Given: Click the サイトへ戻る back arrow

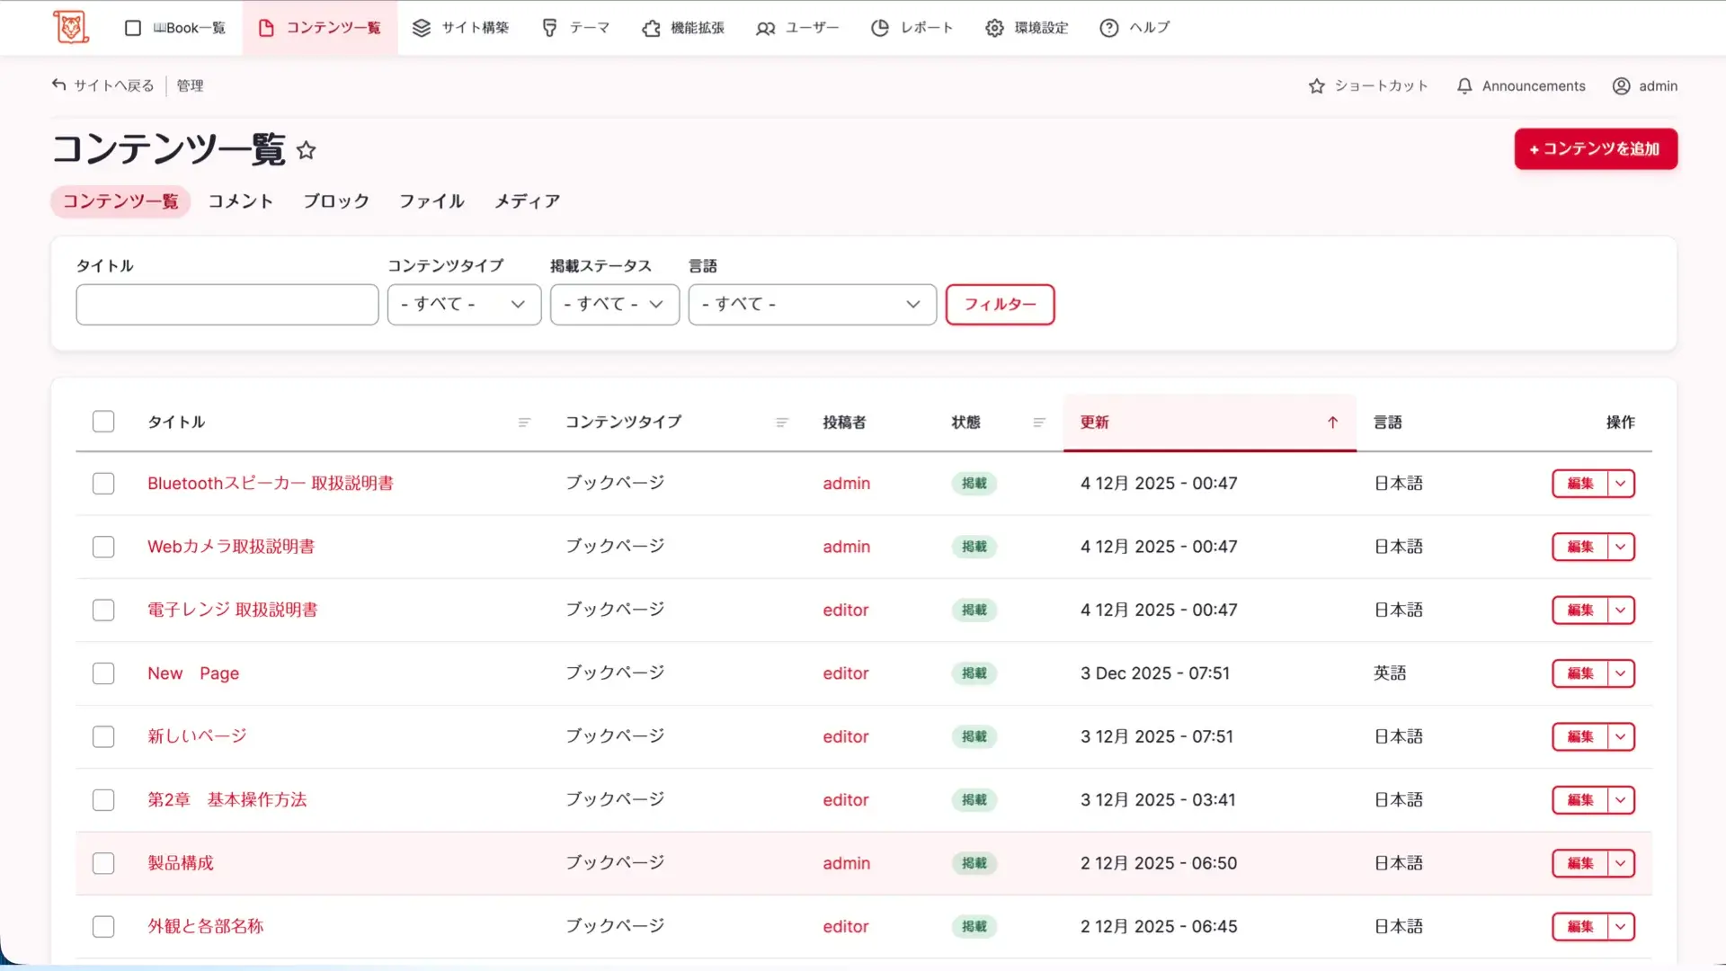Looking at the screenshot, I should pos(59,85).
